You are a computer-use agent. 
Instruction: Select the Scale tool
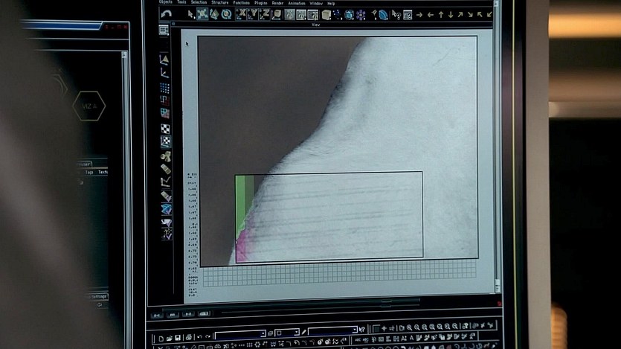214,15
